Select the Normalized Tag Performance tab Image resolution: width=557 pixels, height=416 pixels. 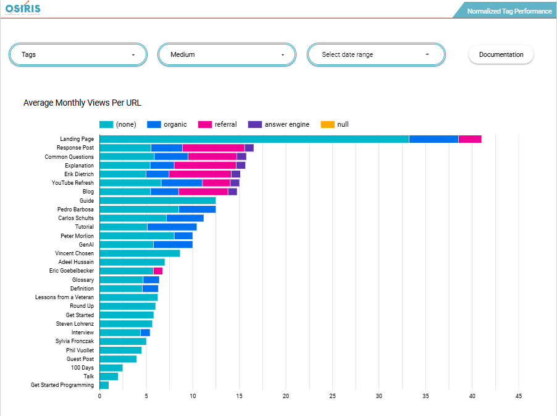click(x=509, y=11)
